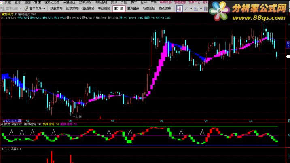
Task: Click the list-style toolbar icon
Action: (x=196, y=8)
